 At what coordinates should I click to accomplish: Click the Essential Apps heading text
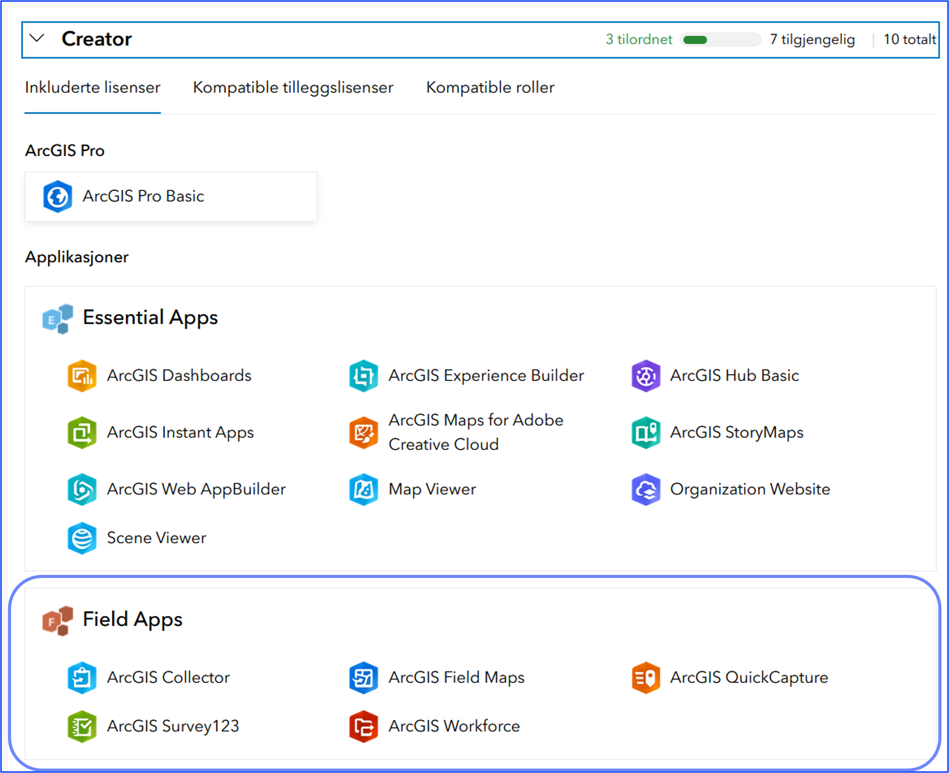151,318
